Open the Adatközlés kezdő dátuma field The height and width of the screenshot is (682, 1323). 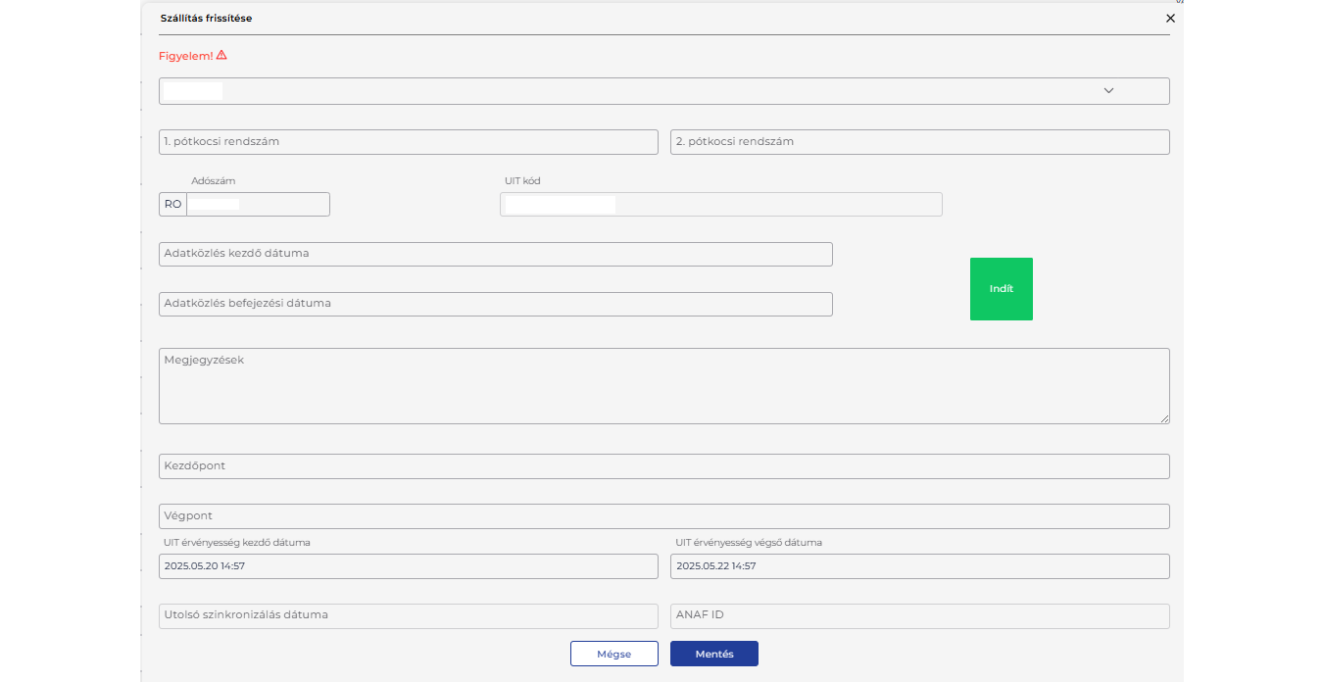point(495,254)
